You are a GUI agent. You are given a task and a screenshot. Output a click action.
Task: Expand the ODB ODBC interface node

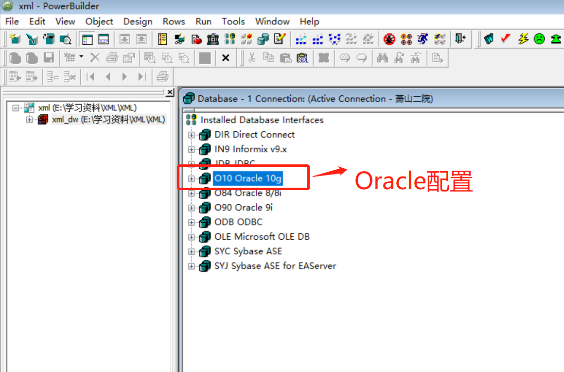191,222
